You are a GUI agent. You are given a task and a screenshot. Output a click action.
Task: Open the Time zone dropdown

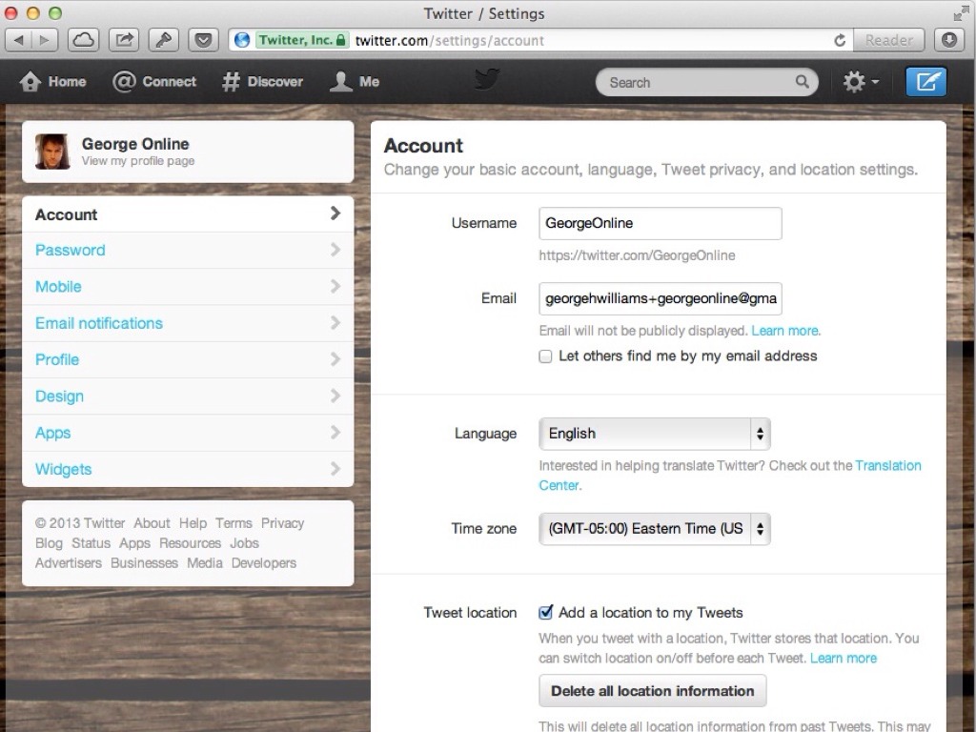(655, 529)
